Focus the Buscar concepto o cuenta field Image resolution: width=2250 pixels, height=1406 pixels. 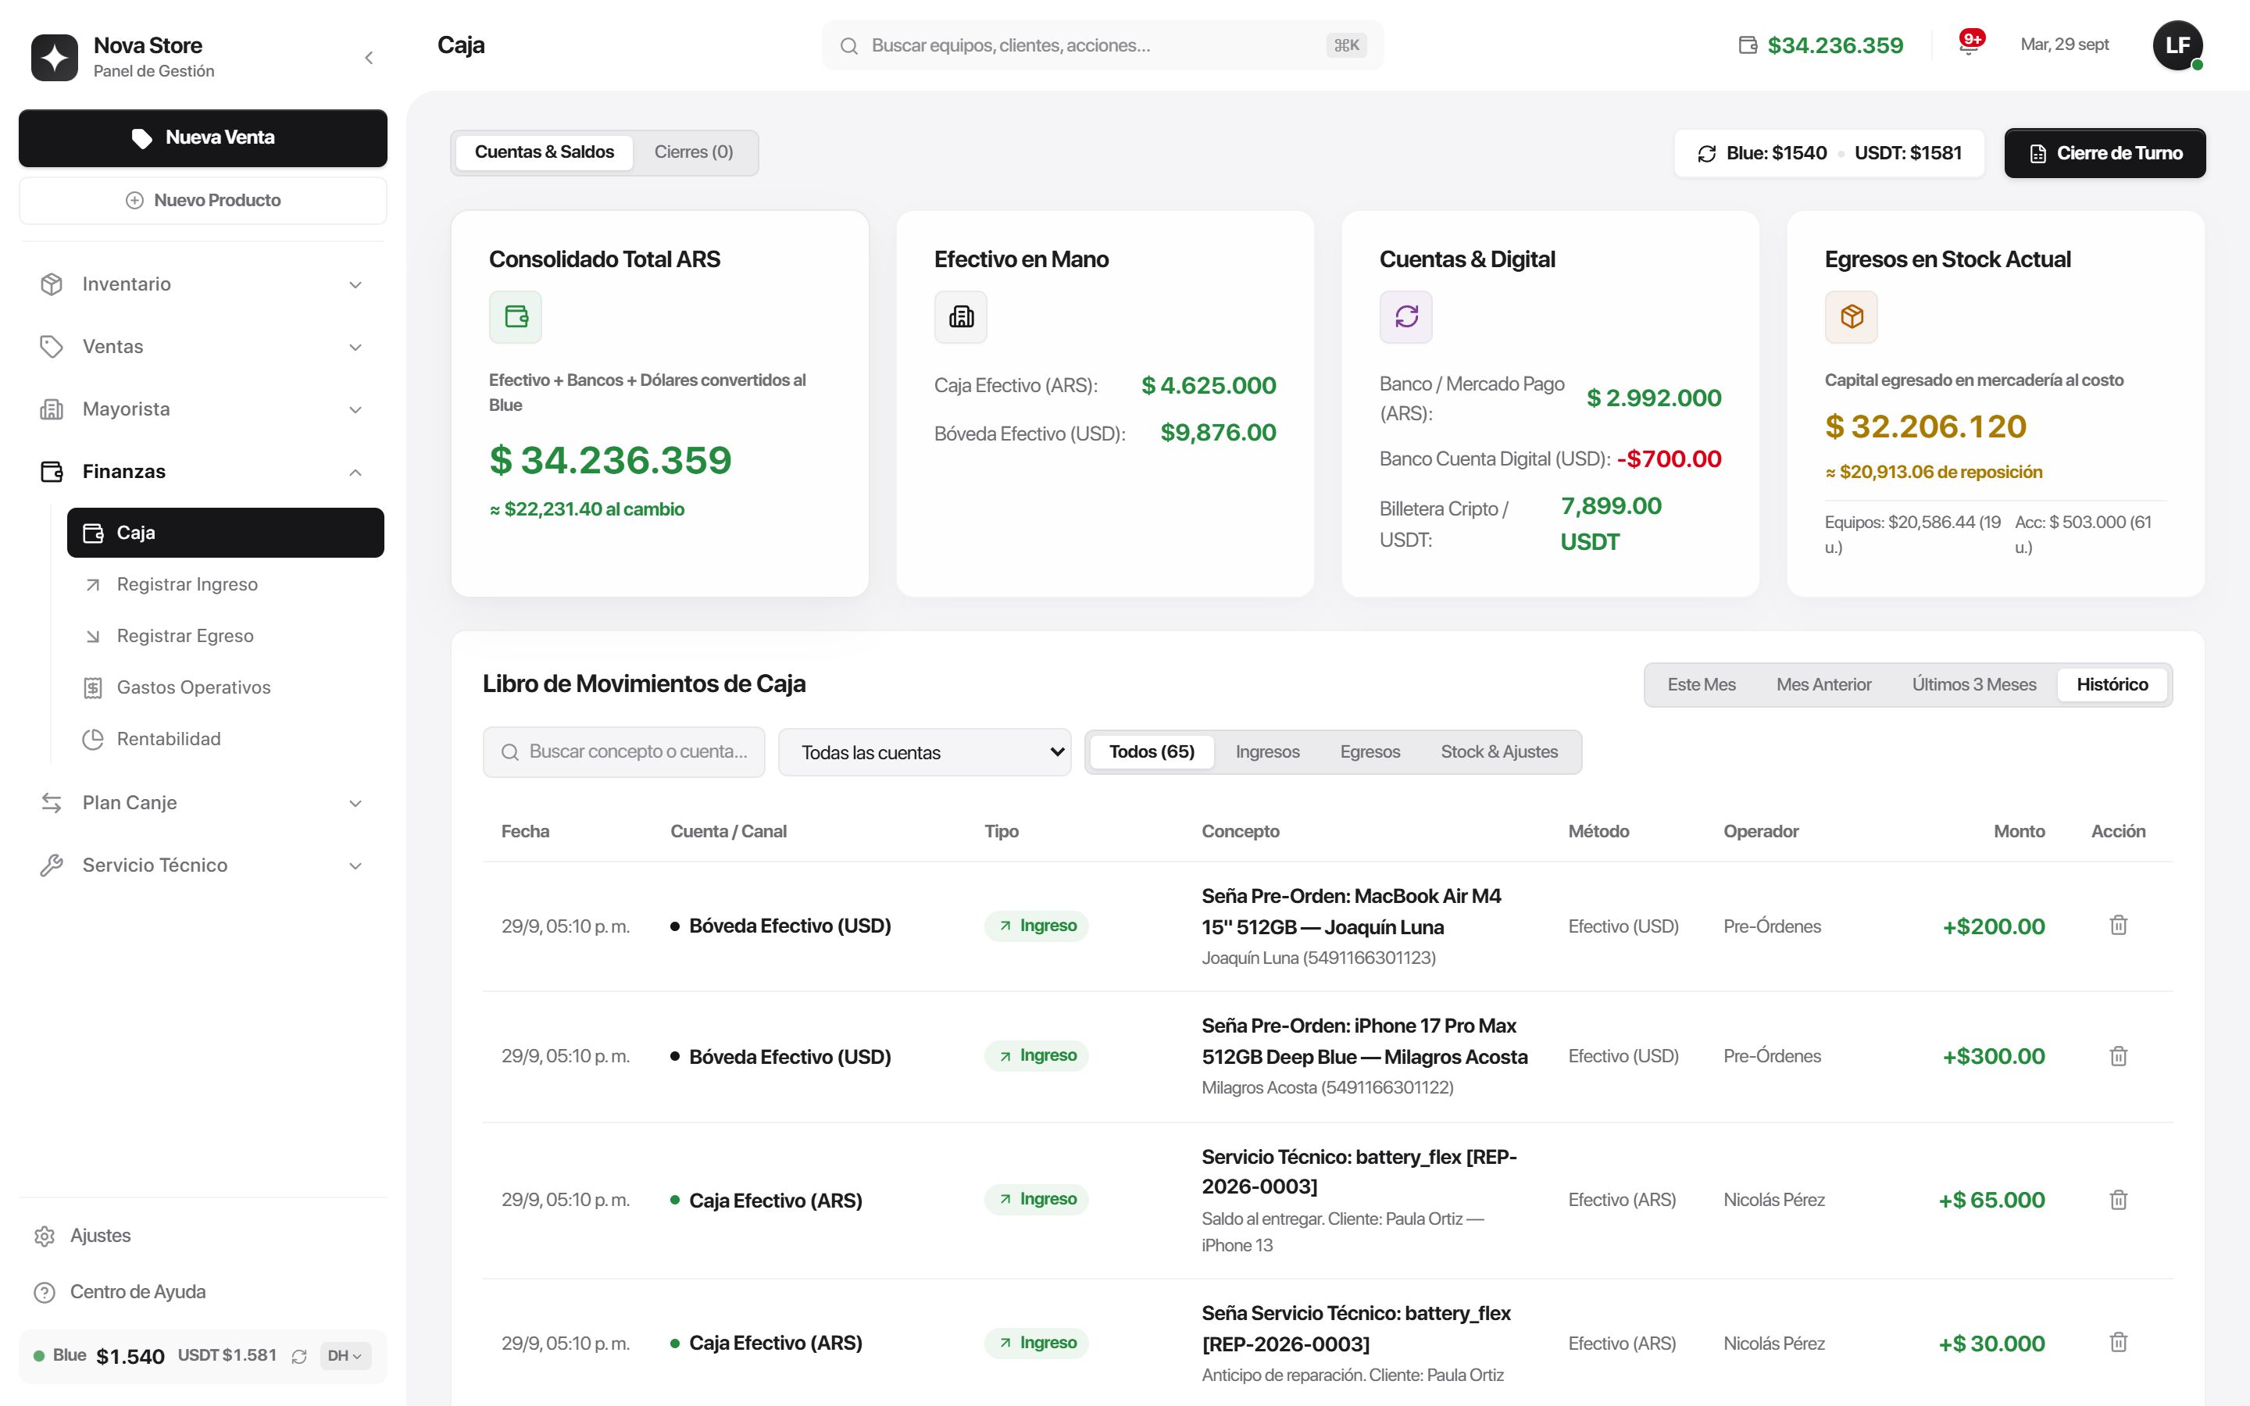(x=624, y=751)
